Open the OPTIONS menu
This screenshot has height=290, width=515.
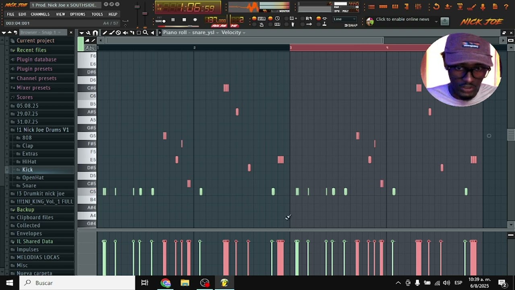[77, 14]
